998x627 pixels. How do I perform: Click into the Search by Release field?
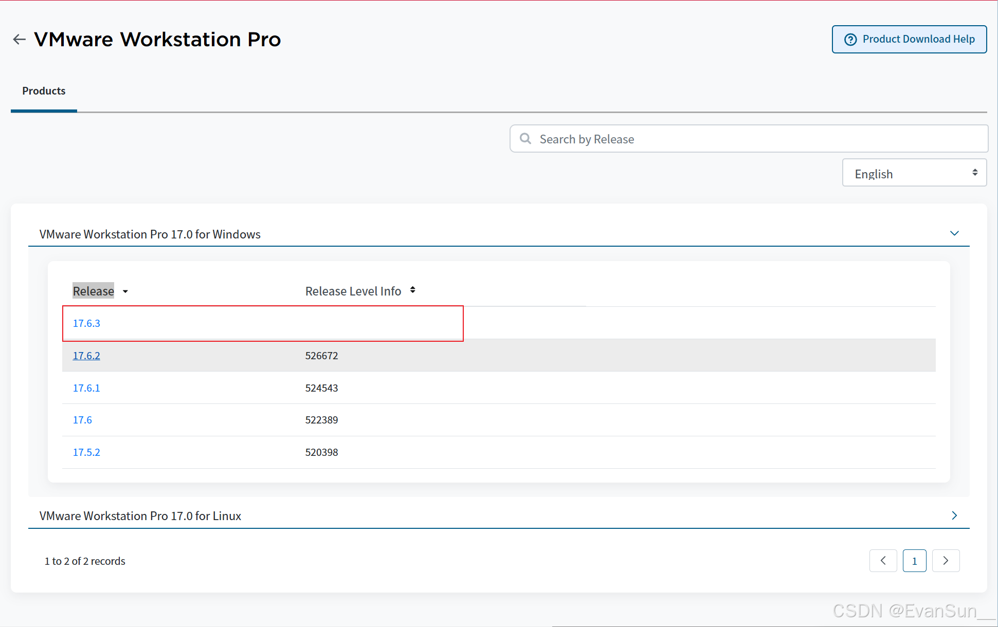click(x=756, y=139)
